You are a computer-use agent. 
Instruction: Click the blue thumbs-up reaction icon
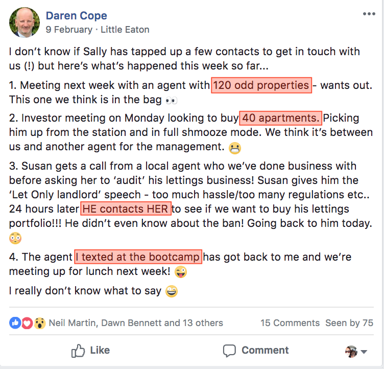click(15, 323)
